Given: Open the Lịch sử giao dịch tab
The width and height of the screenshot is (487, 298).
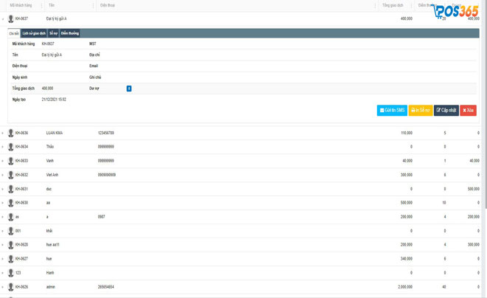Looking at the screenshot, I should (34, 33).
